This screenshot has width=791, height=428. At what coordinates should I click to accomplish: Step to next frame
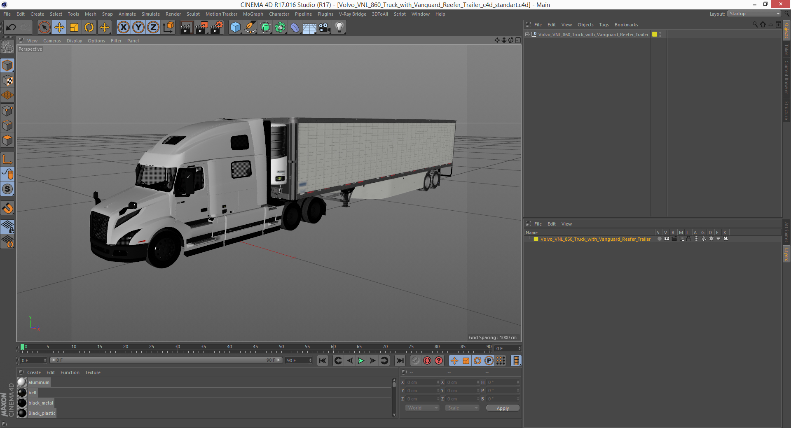point(372,361)
